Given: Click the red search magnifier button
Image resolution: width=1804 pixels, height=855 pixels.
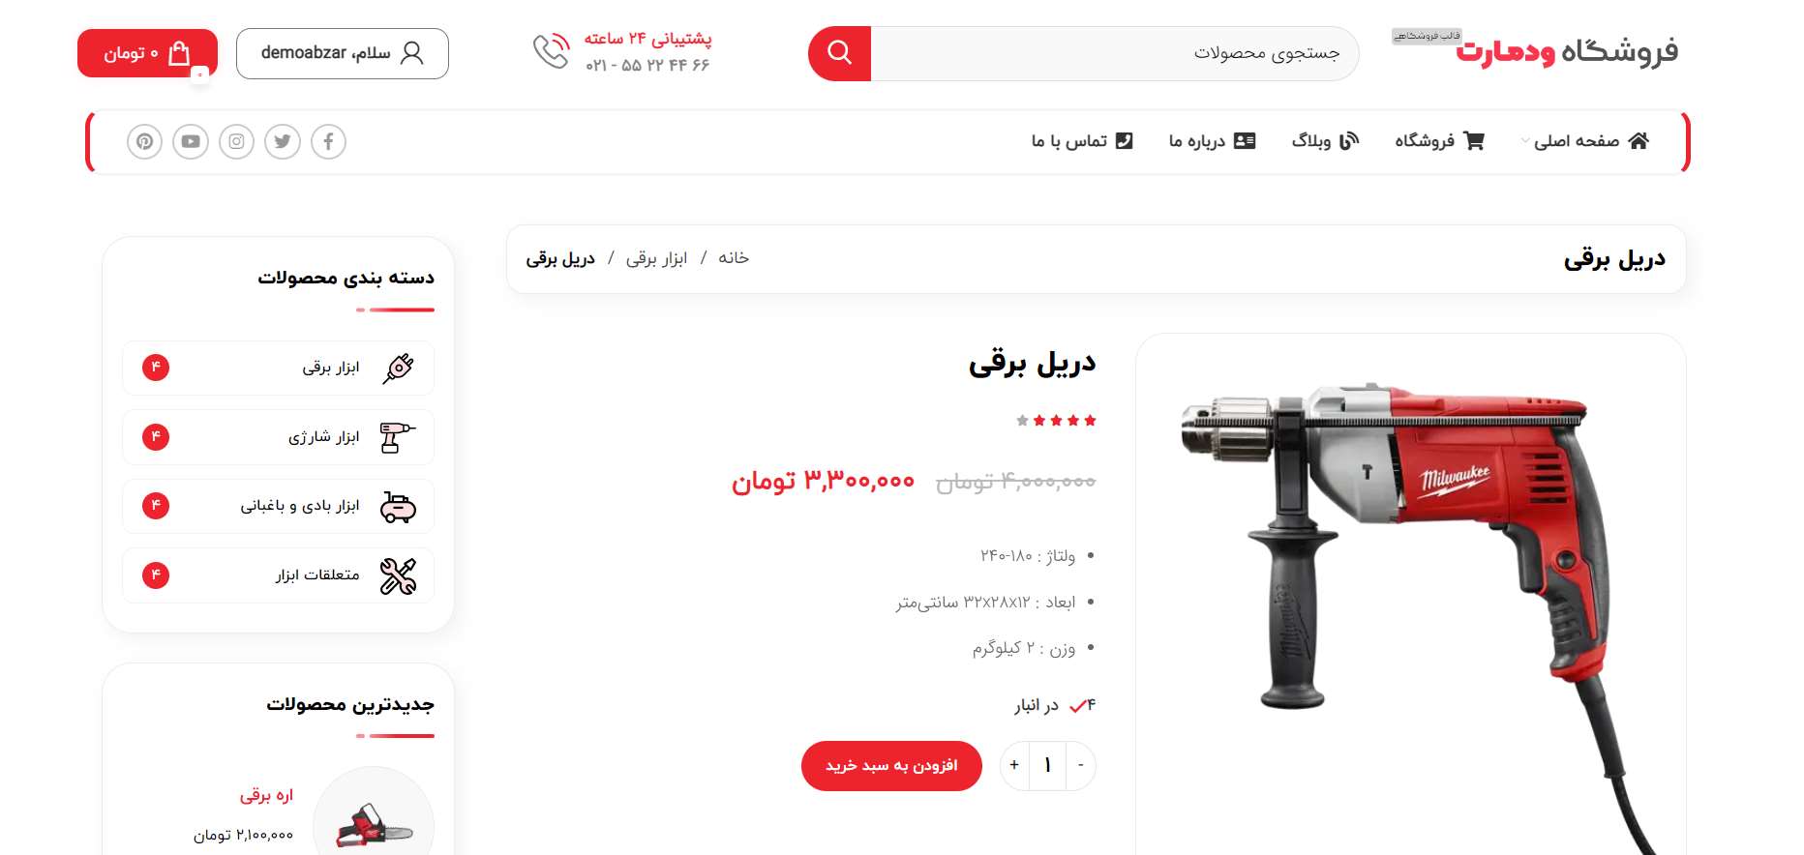Looking at the screenshot, I should click(839, 53).
